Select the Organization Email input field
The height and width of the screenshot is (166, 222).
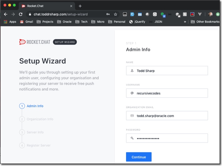167,116
